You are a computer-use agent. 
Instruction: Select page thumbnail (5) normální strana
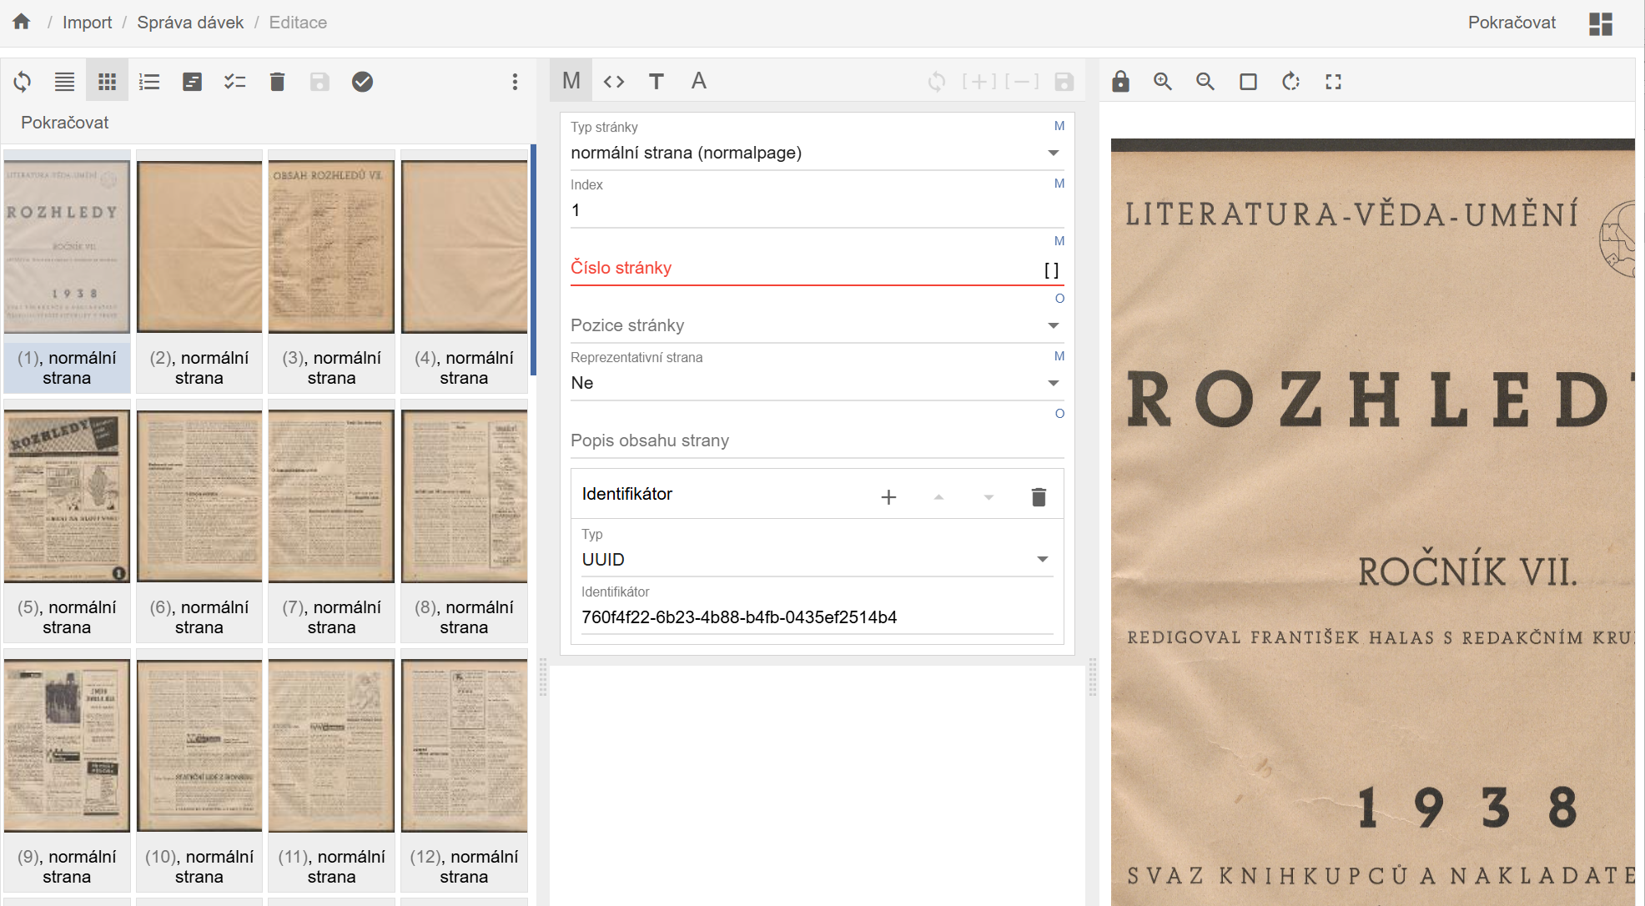click(67, 519)
